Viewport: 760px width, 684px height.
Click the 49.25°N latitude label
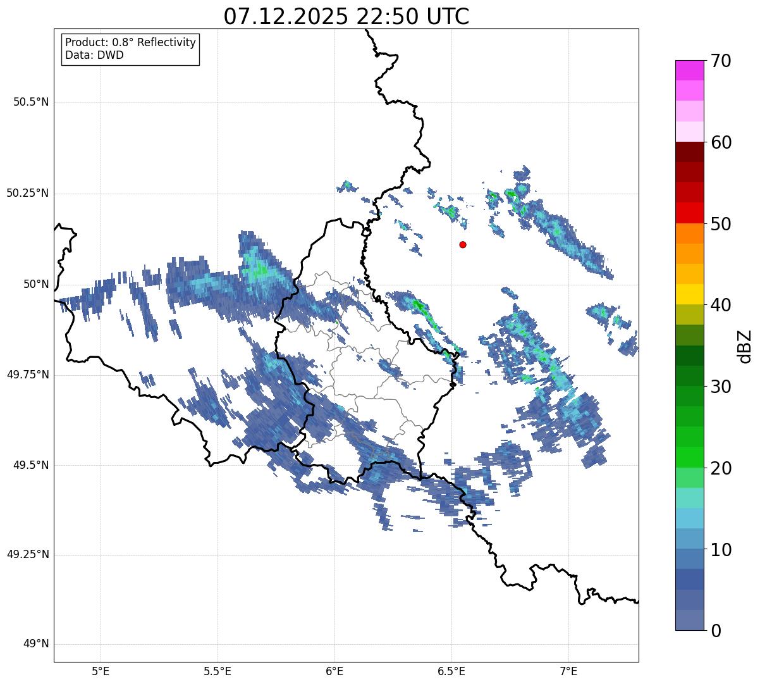(x=28, y=554)
